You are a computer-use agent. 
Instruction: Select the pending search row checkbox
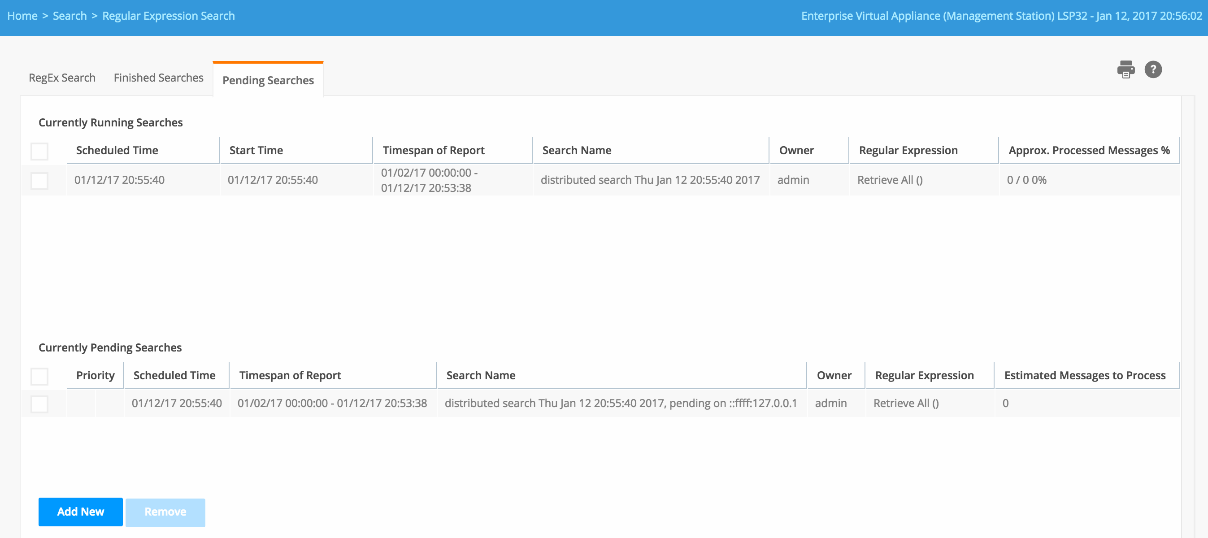(39, 404)
